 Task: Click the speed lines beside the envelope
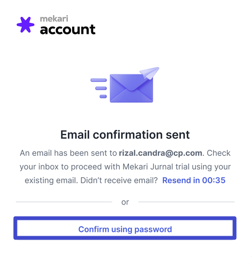point(99,88)
